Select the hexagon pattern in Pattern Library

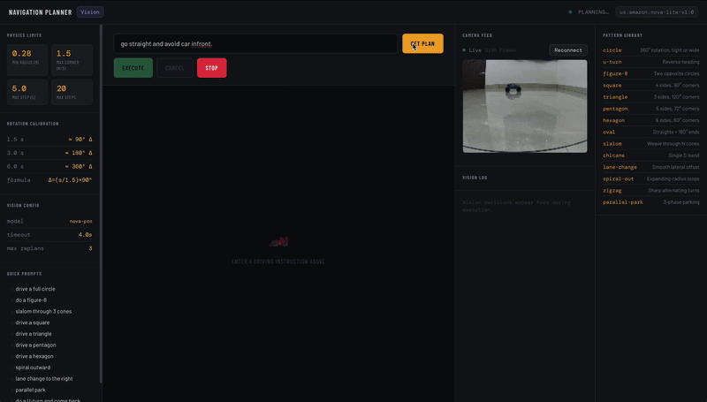651,121
